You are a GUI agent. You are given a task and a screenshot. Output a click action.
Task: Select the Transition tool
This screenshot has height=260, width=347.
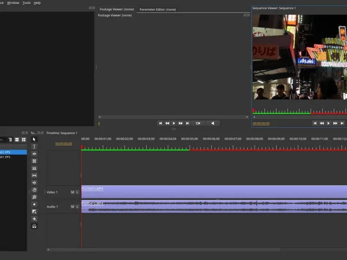(x=34, y=211)
